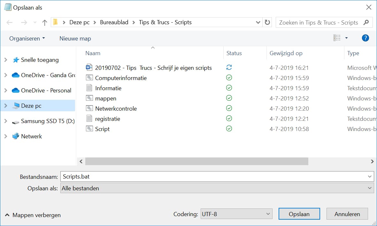Select Samsung SSD T5 (D:) drive
The image size is (377, 226).
(48, 121)
